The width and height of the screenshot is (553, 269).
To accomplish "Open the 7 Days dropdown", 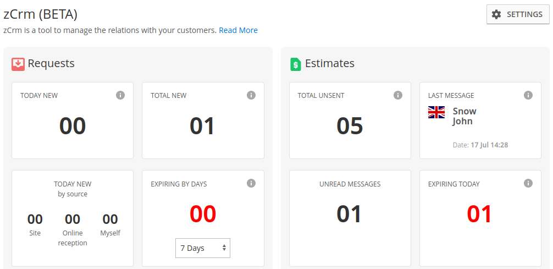I will click(x=202, y=248).
